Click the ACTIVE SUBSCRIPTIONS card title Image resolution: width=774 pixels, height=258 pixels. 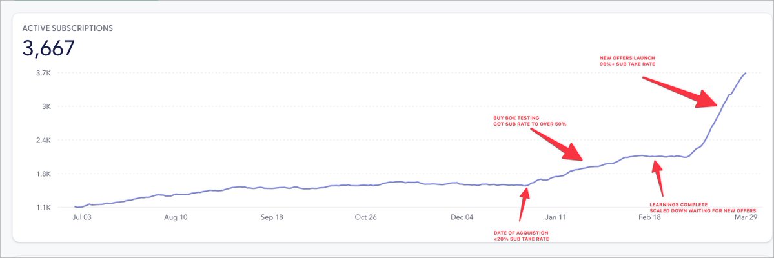pyautogui.click(x=68, y=28)
